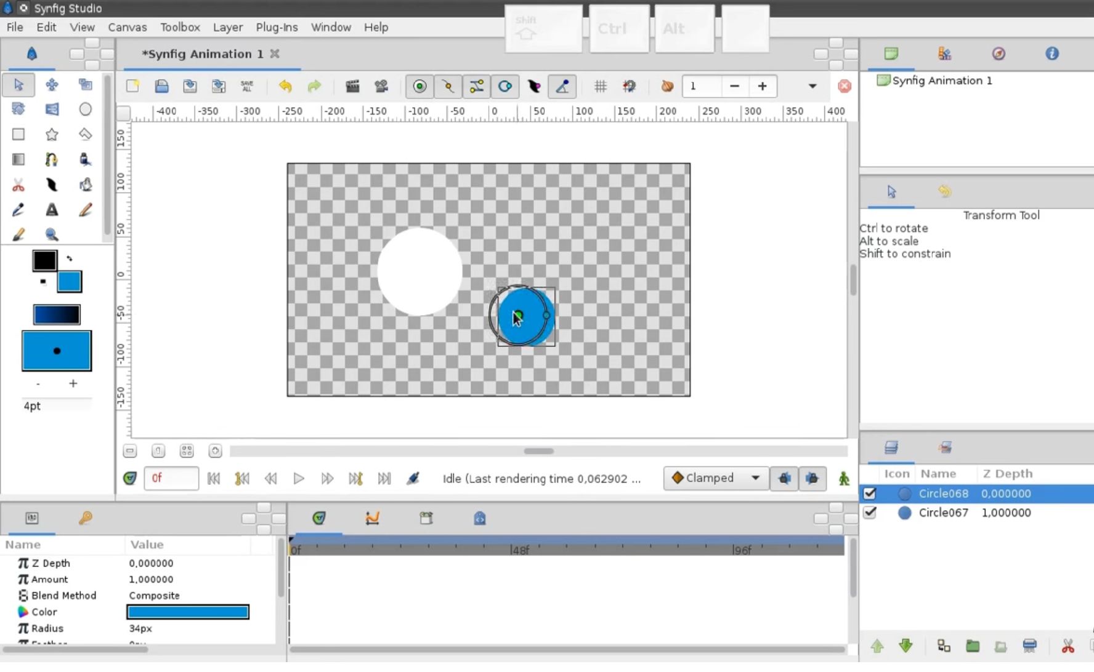Open the Plug-Ins menu
Screen dimensions: 1094x672
point(277,27)
